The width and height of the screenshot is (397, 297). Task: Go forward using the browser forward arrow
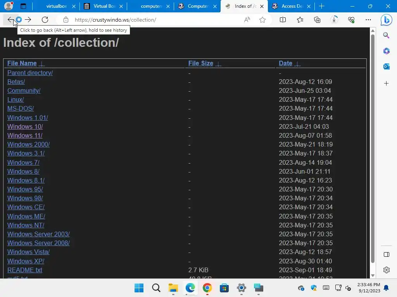(x=28, y=20)
